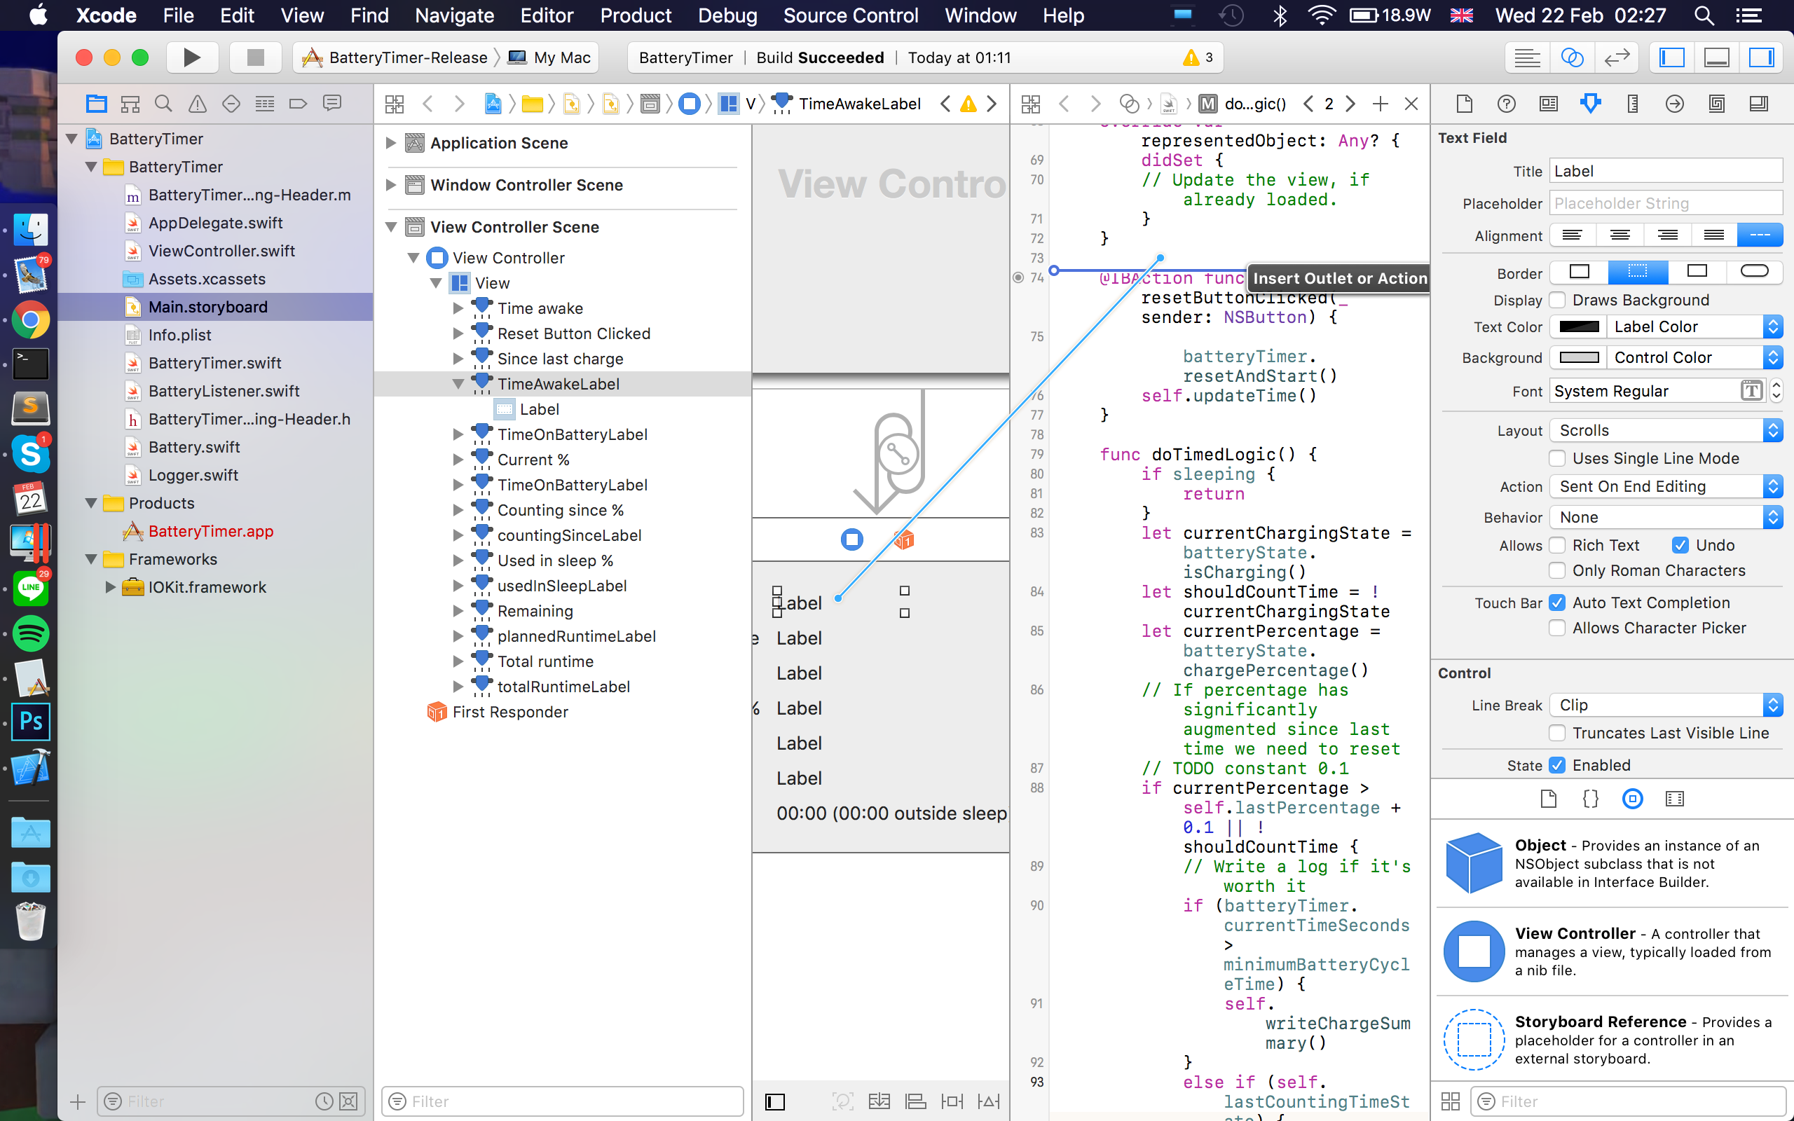The width and height of the screenshot is (1794, 1121).
Task: Expand the Application Scene disclosure triangle
Action: pos(390,142)
